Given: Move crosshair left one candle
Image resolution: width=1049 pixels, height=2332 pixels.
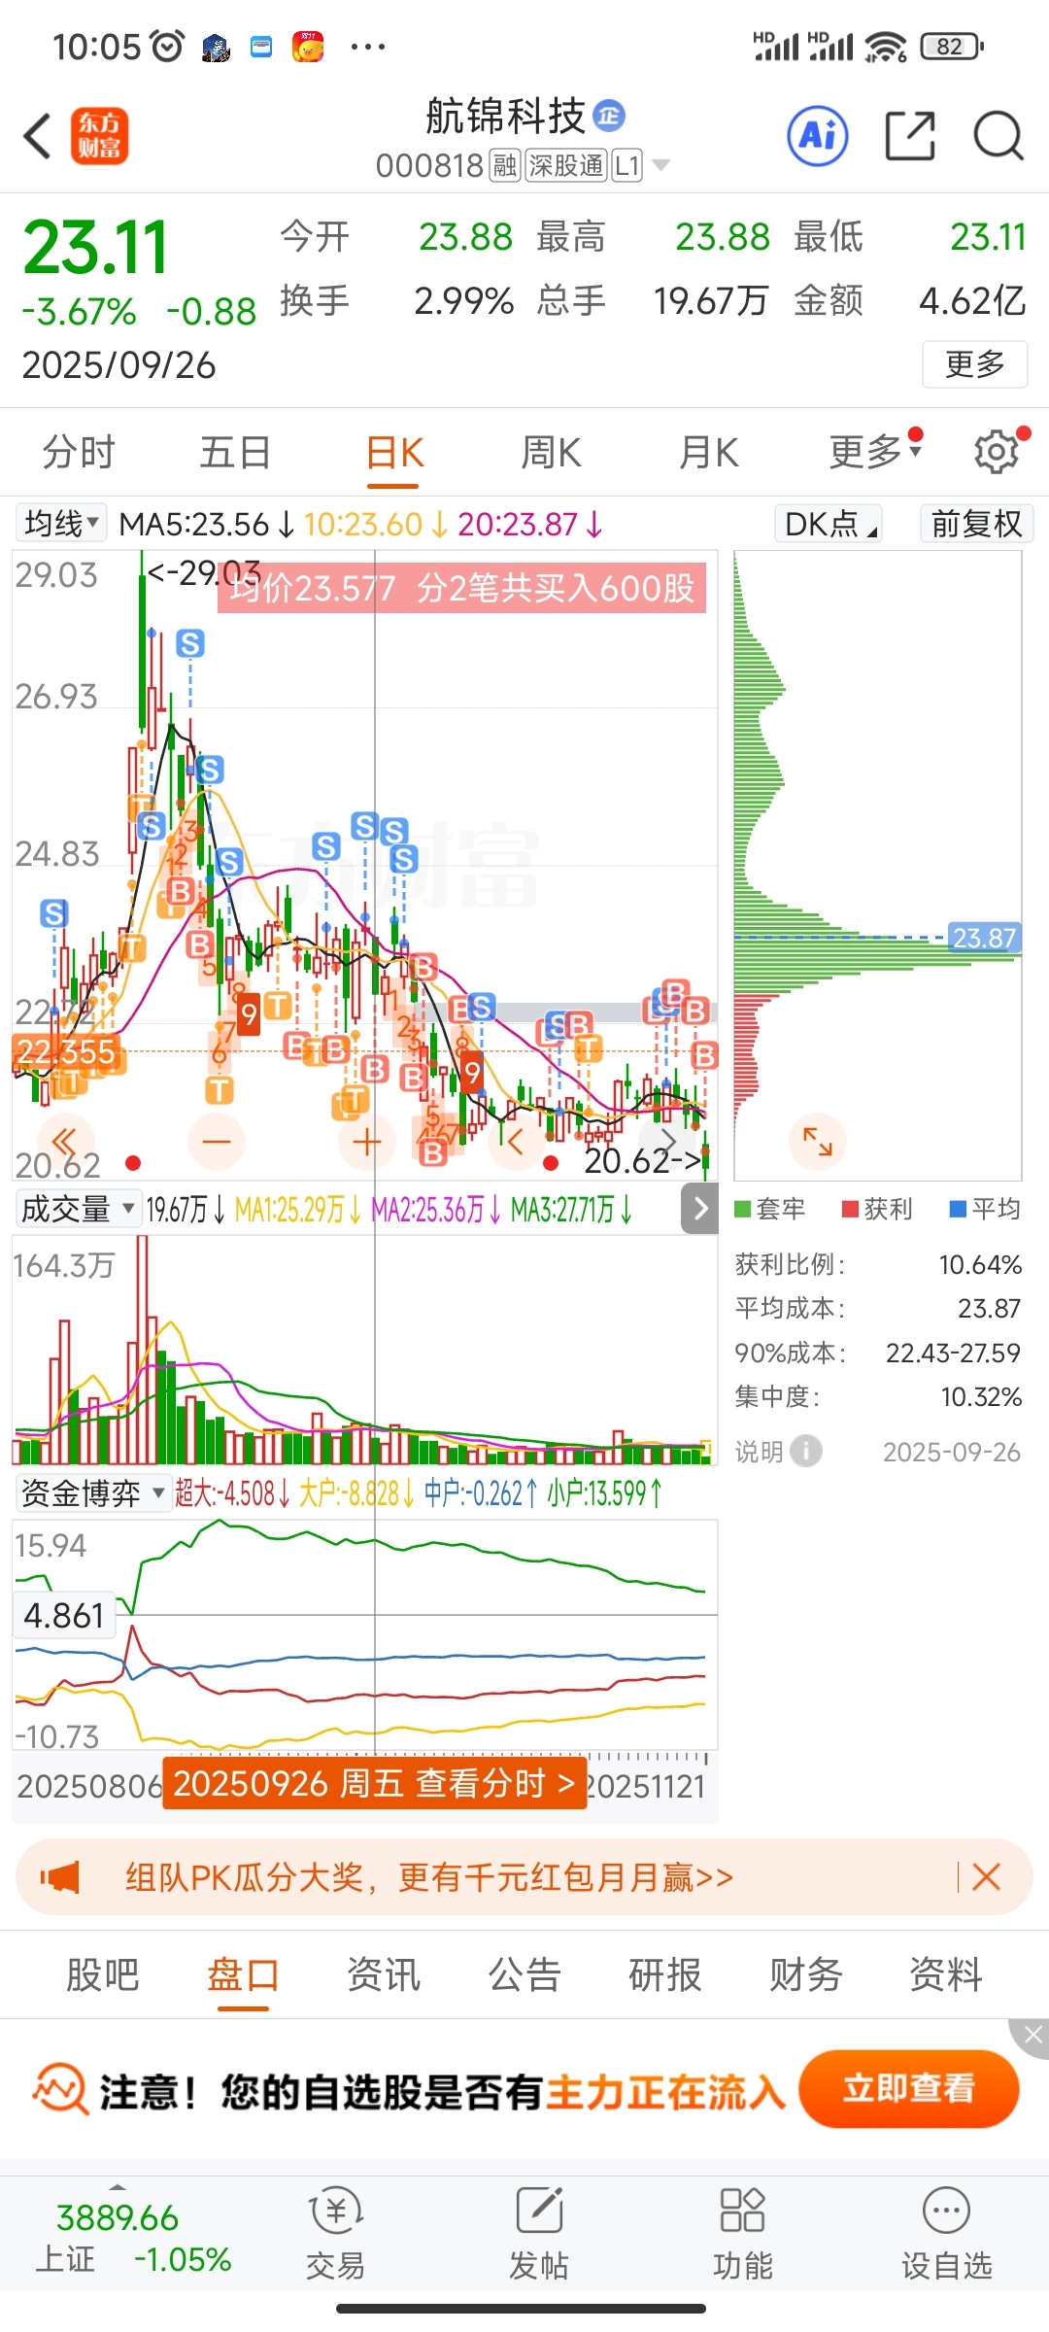Looking at the screenshot, I should click(x=516, y=1141).
